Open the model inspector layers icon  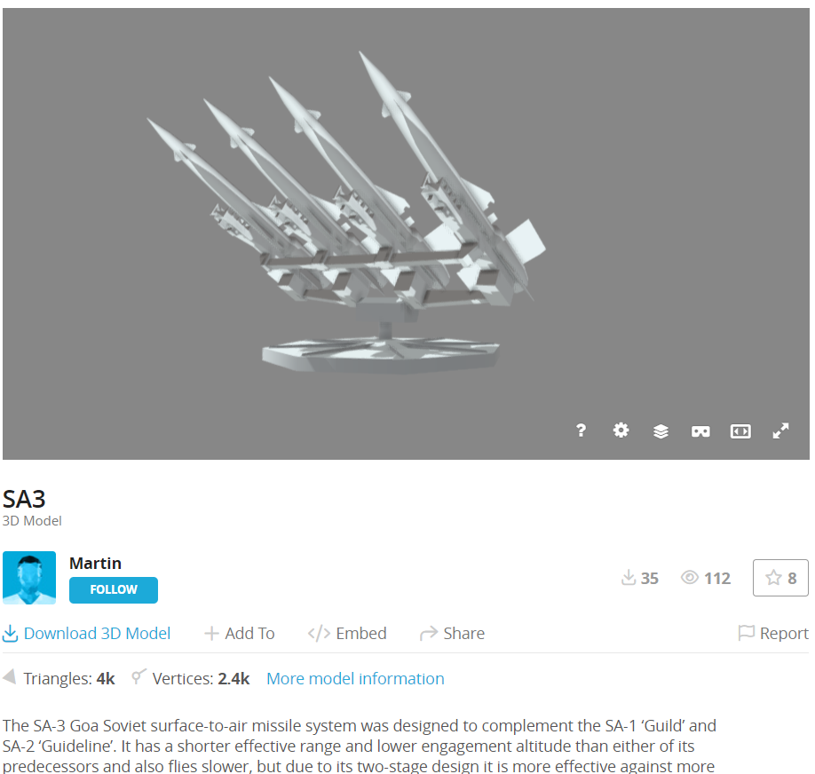(661, 430)
